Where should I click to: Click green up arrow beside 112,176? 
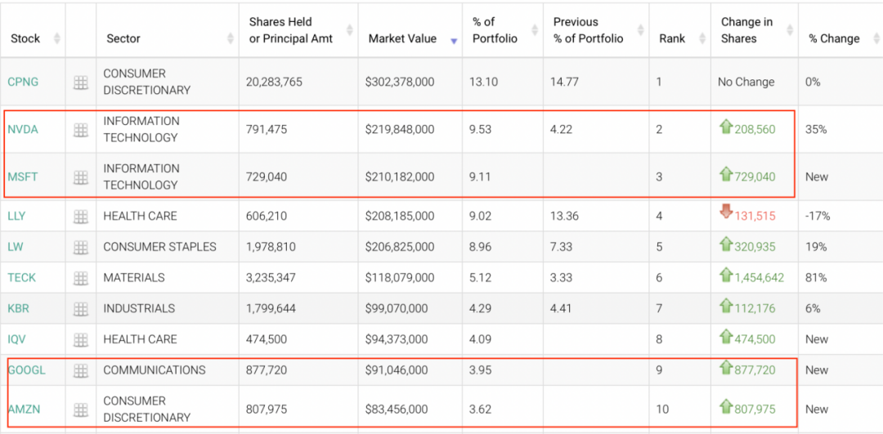(x=726, y=306)
